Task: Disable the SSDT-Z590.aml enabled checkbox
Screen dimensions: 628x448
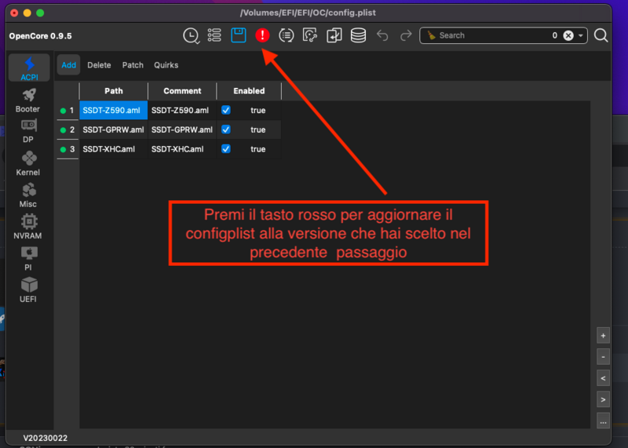Action: [x=226, y=111]
